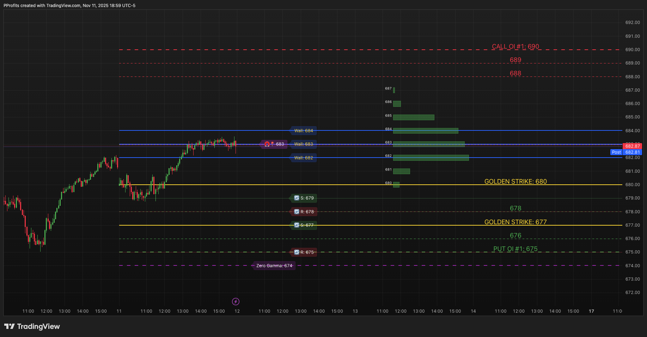647x337 pixels.
Task: Open the R: 675 level options
Action: pyautogui.click(x=306, y=252)
